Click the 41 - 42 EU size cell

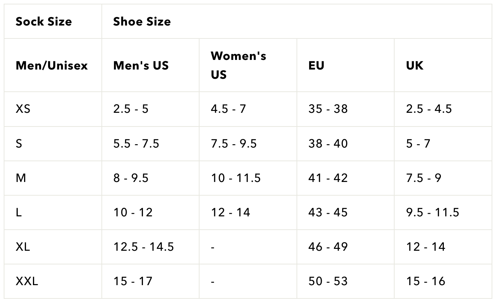346,178
